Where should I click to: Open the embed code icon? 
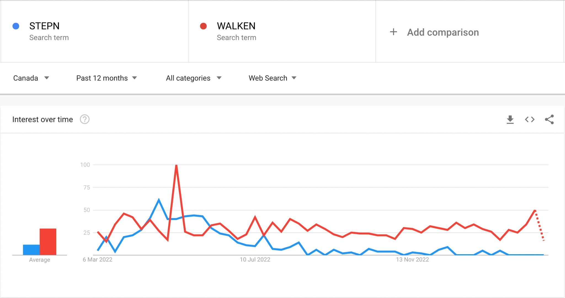tap(530, 120)
